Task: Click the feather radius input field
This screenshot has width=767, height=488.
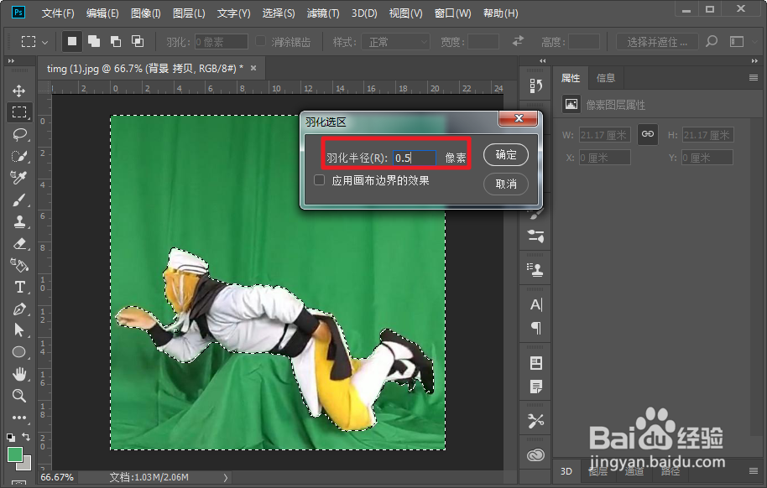Action: (414, 158)
